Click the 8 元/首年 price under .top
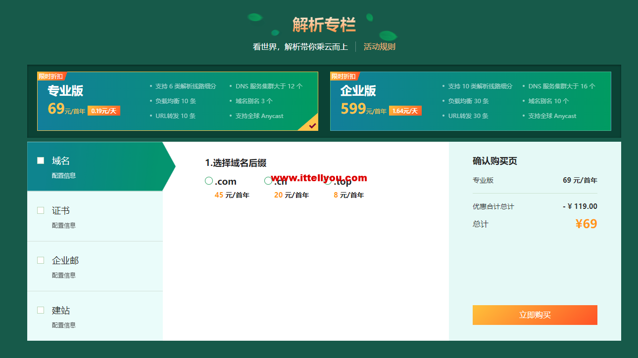The width and height of the screenshot is (638, 358). coord(348,195)
